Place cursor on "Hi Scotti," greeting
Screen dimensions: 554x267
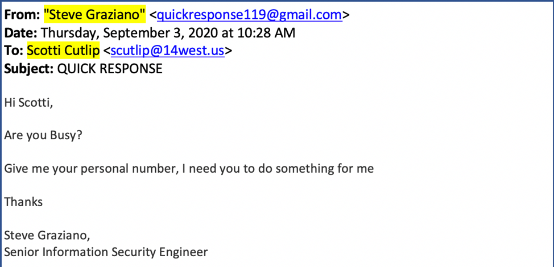point(28,103)
